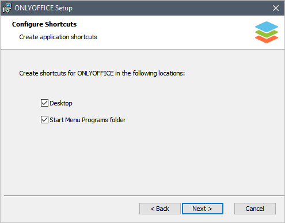Image resolution: width=285 pixels, height=223 pixels.
Task: Click the green middle layer of the logo
Action: 267,34
